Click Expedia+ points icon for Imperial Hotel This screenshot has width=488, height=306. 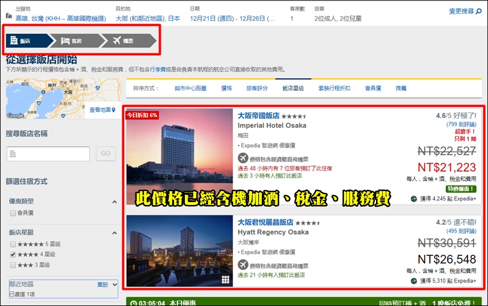pyautogui.click(x=413, y=199)
